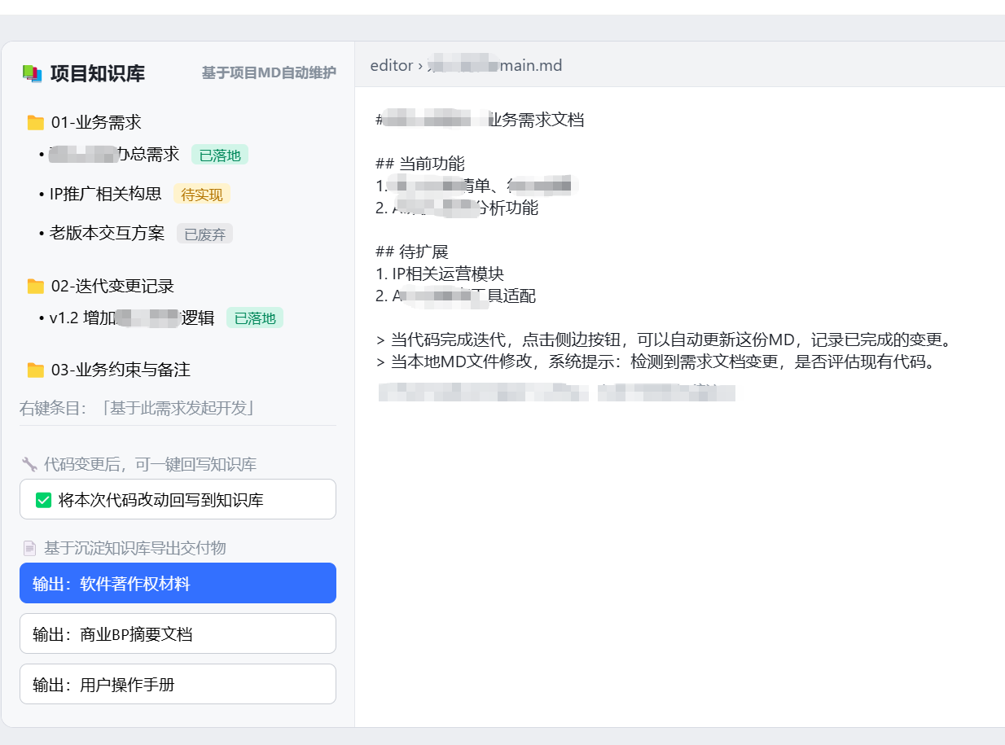
Task: Click the folder icon for 02-迭代变更记录
Action: [35, 287]
